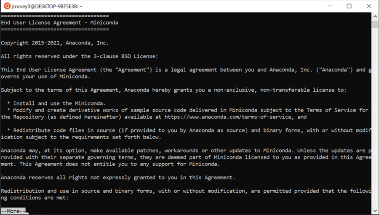Click the empty scrollbar track below the thumb
This screenshot has height=215, width=379.
tap(375, 117)
